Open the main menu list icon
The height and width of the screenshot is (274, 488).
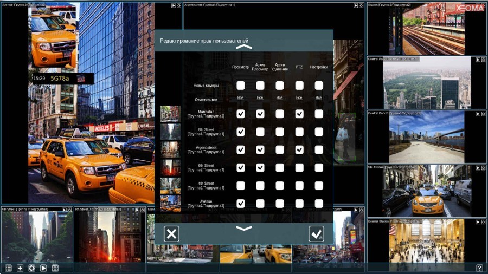tap(8, 268)
